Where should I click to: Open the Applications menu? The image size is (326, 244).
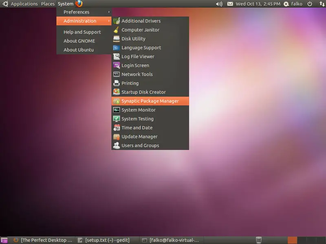click(24, 4)
